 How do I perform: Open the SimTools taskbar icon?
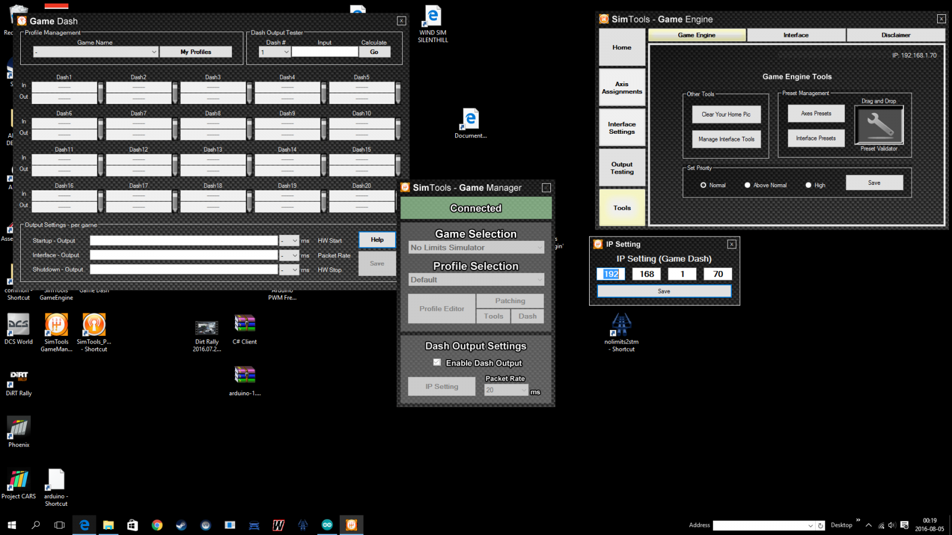point(351,525)
